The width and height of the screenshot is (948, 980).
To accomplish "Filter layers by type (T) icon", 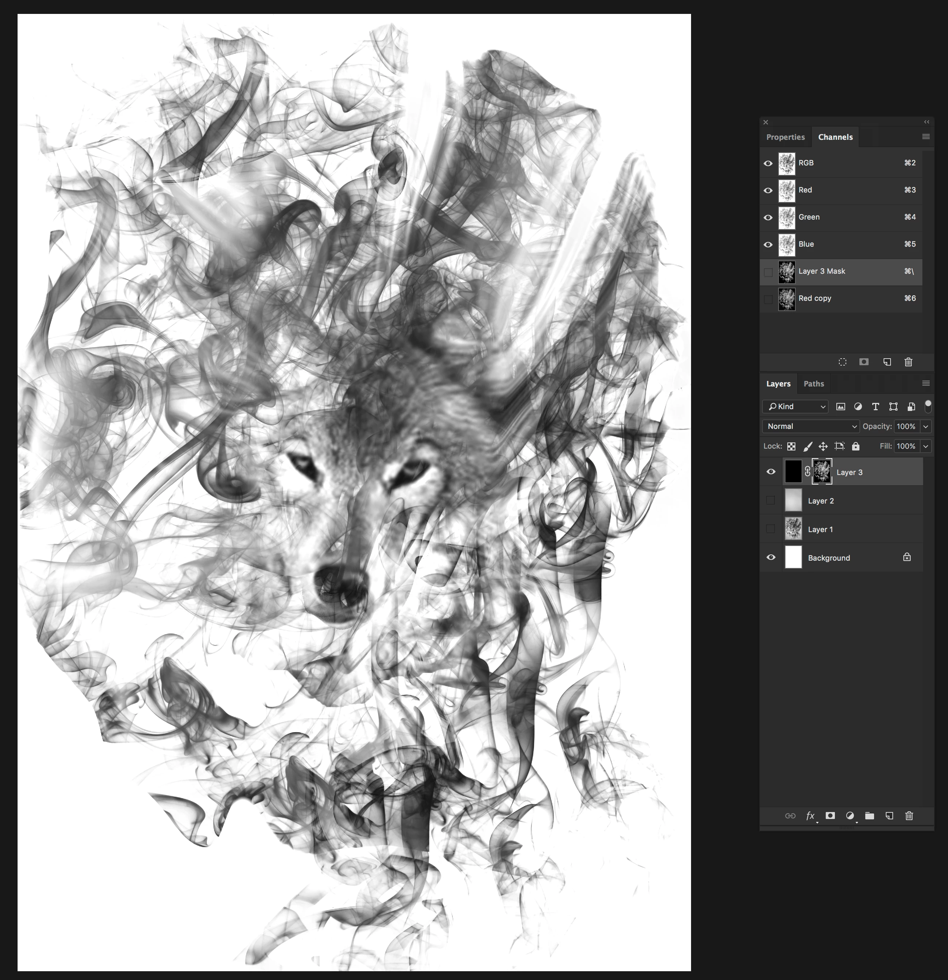I will pyautogui.click(x=876, y=407).
